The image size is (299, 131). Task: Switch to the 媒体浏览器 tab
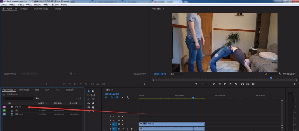point(24,90)
